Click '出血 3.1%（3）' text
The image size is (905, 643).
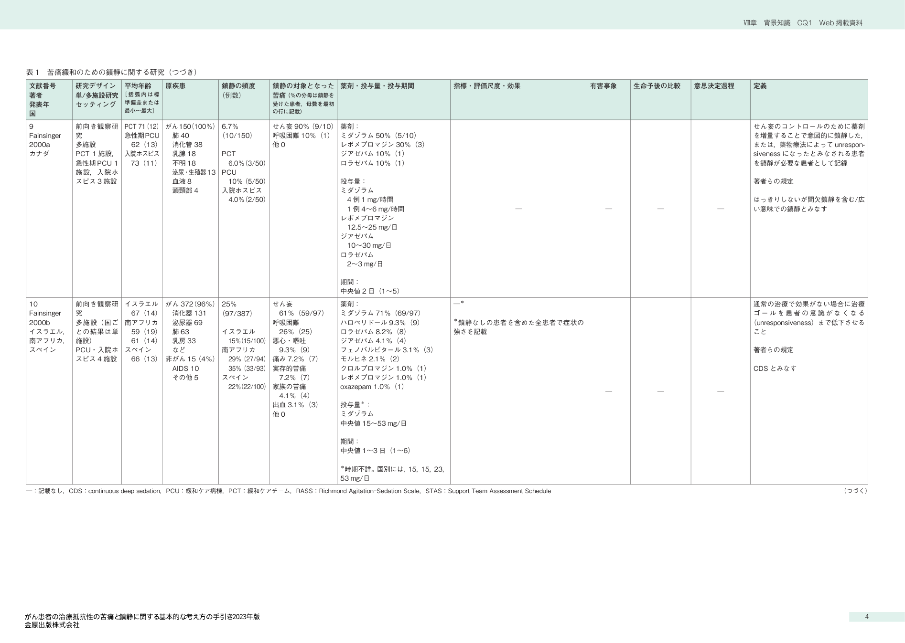(x=295, y=405)
